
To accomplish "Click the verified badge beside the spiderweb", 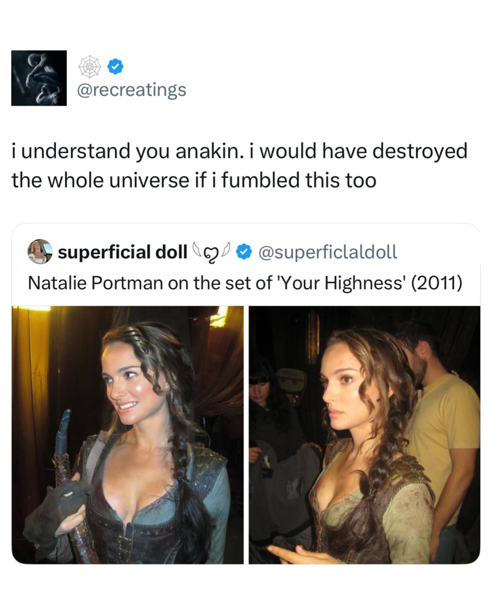I will tap(115, 66).
